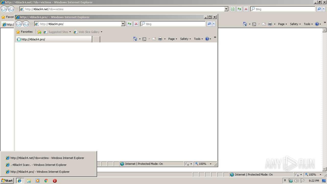Click Add to Favorites Bar star icon

pos(39,32)
